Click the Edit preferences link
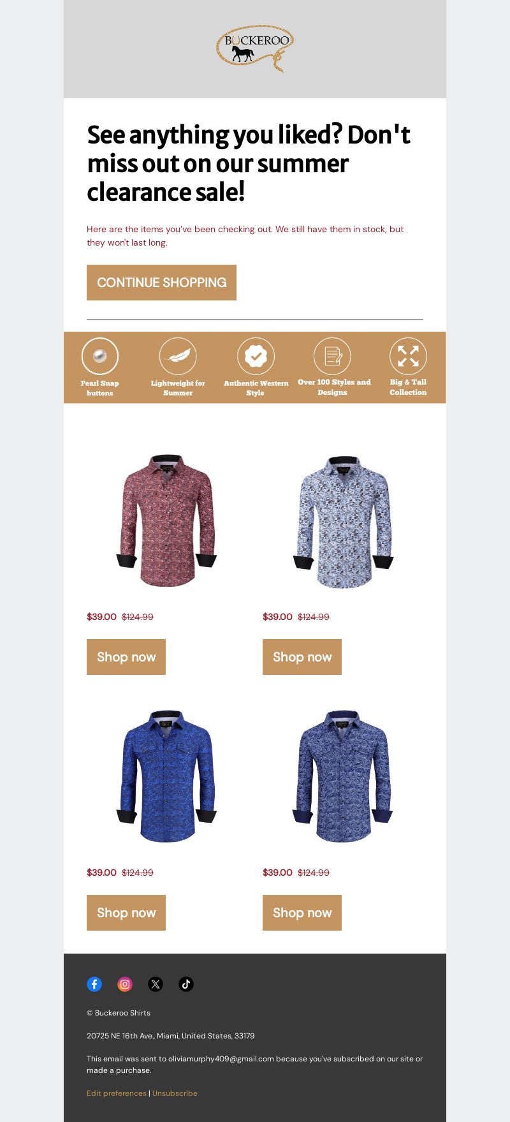This screenshot has height=1122, width=510. click(117, 1093)
